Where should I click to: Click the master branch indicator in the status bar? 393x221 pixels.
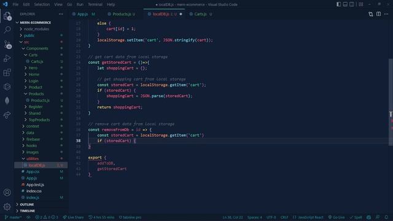click(x=13, y=217)
